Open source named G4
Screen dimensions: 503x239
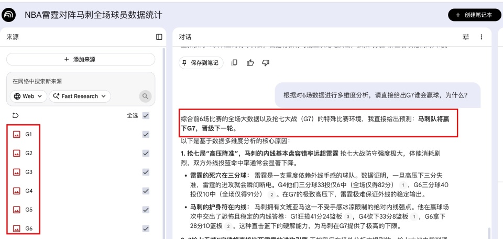pyautogui.click(x=29, y=191)
